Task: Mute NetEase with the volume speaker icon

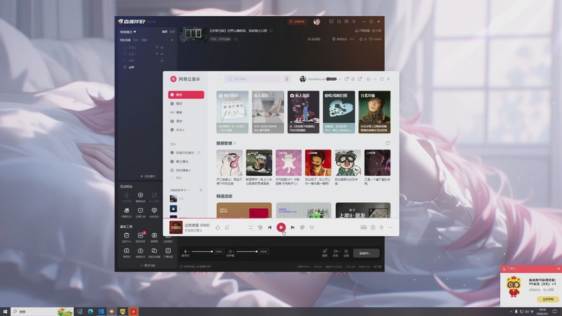Action: point(381,228)
